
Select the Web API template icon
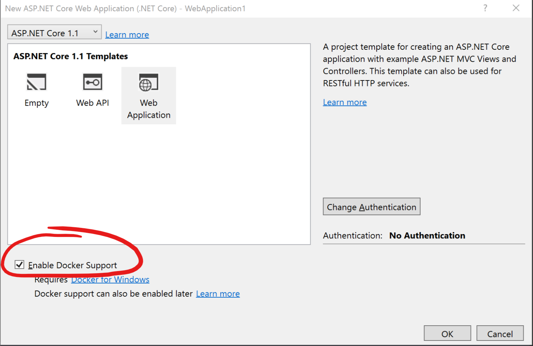[x=93, y=82]
